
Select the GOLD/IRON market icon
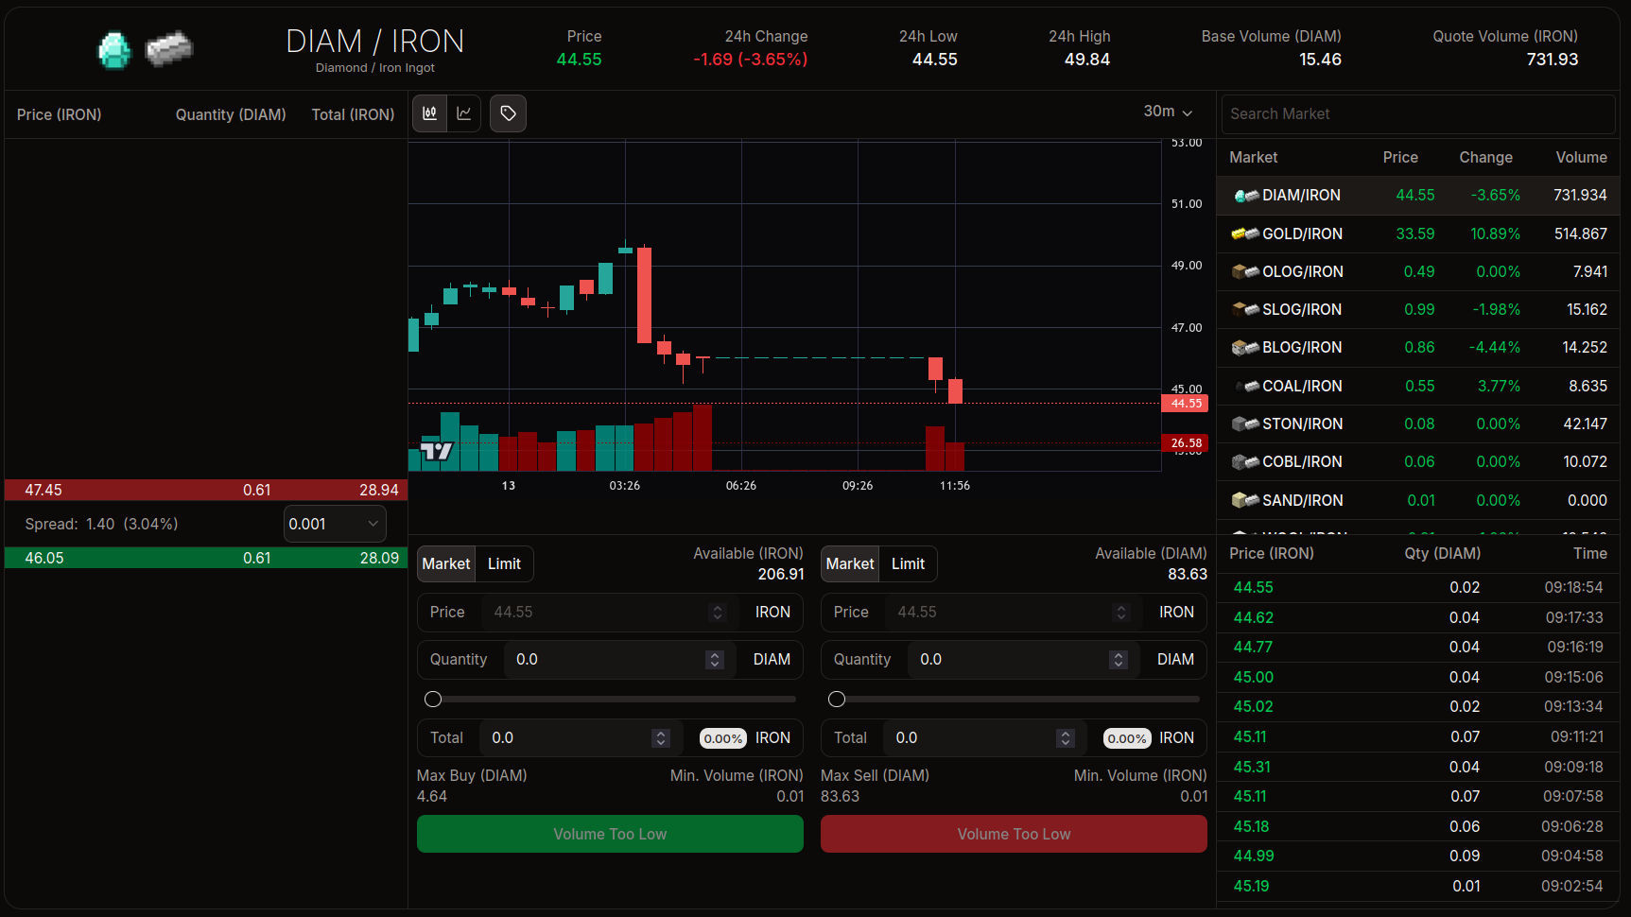1244,234
